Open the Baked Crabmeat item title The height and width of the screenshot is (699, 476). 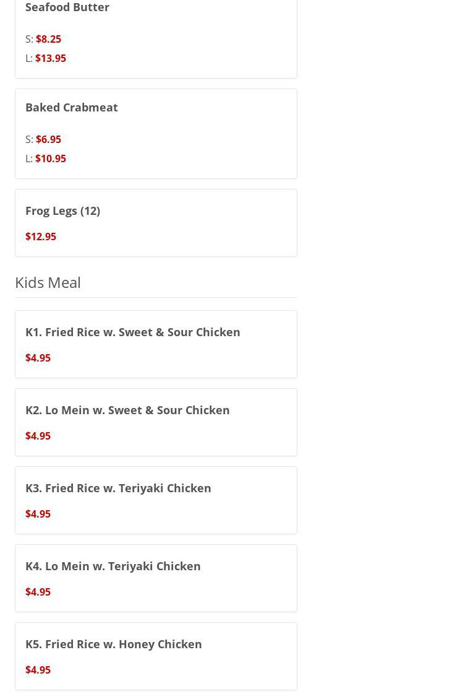click(x=72, y=107)
